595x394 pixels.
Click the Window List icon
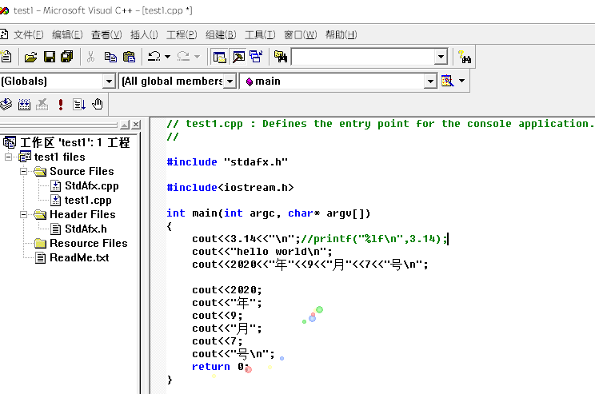[256, 57]
